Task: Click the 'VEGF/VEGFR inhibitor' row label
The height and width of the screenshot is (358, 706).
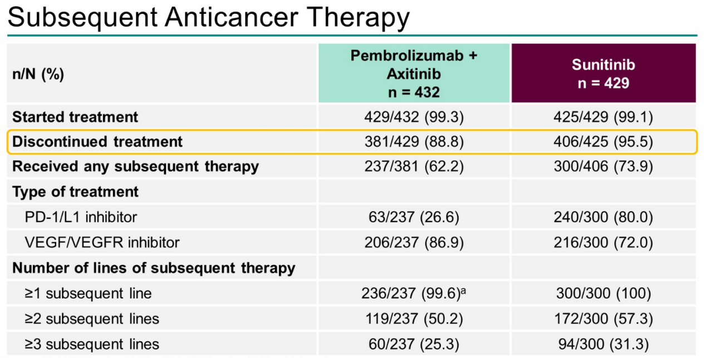Action: [x=102, y=242]
